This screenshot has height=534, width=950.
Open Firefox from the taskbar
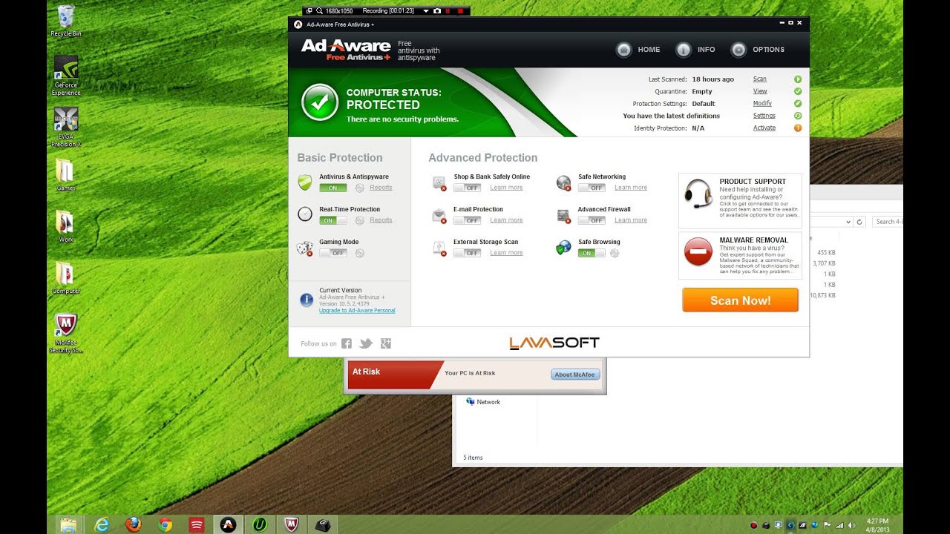coord(134,524)
